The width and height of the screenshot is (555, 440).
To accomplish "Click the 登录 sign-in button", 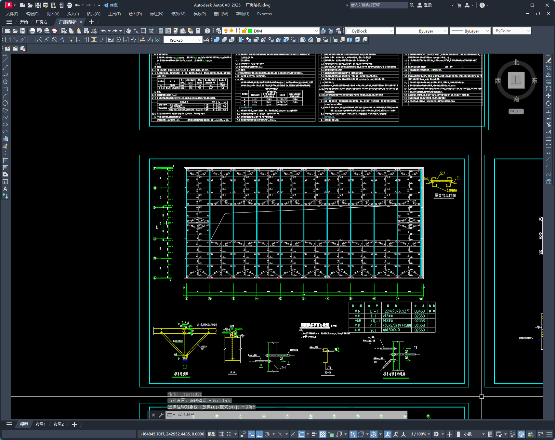I will [425, 5].
